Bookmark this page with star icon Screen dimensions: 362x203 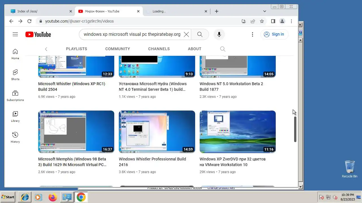[262, 21]
